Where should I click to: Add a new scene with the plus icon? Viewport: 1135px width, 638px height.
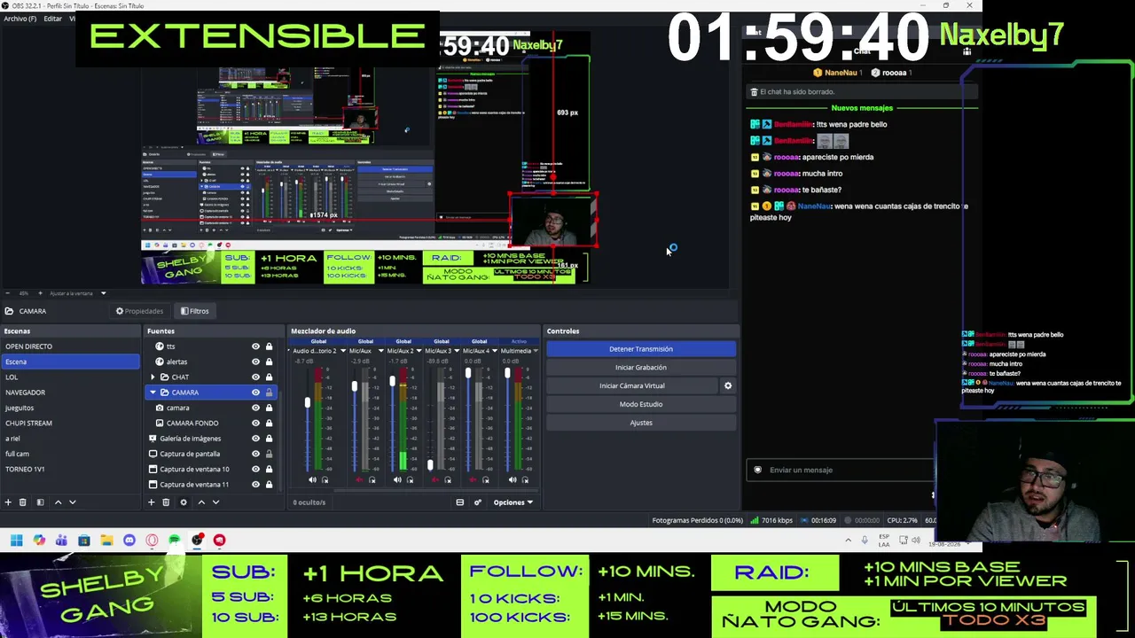(x=8, y=502)
